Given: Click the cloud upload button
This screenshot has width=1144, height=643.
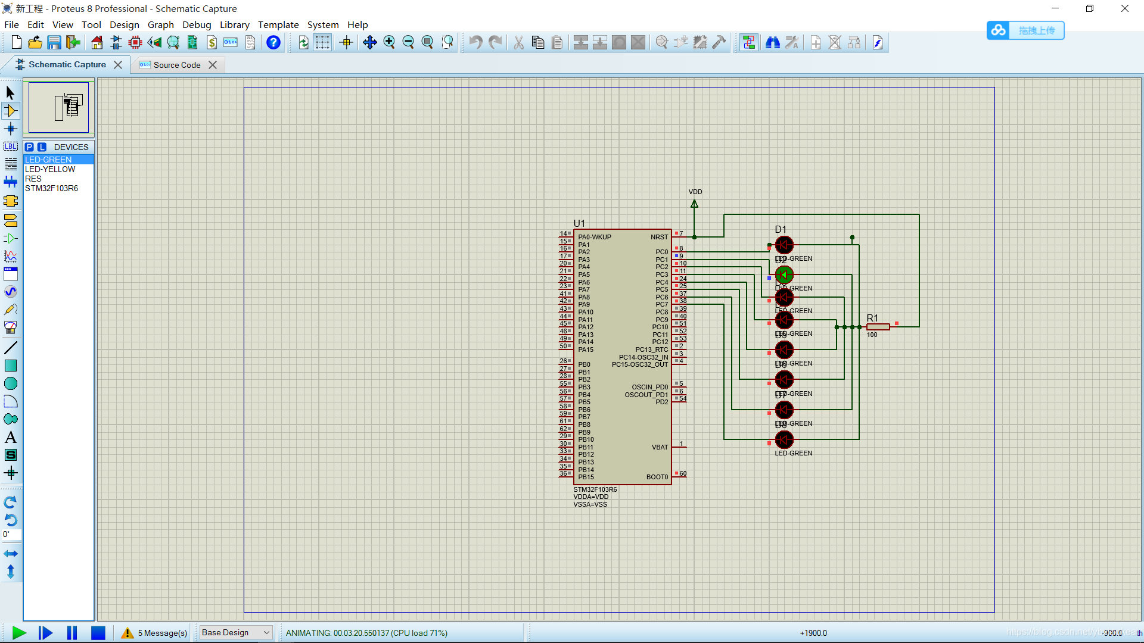Looking at the screenshot, I should point(1025,30).
